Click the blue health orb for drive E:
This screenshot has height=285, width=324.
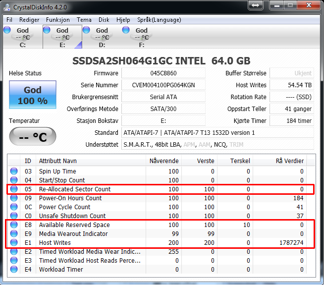pos(47,30)
